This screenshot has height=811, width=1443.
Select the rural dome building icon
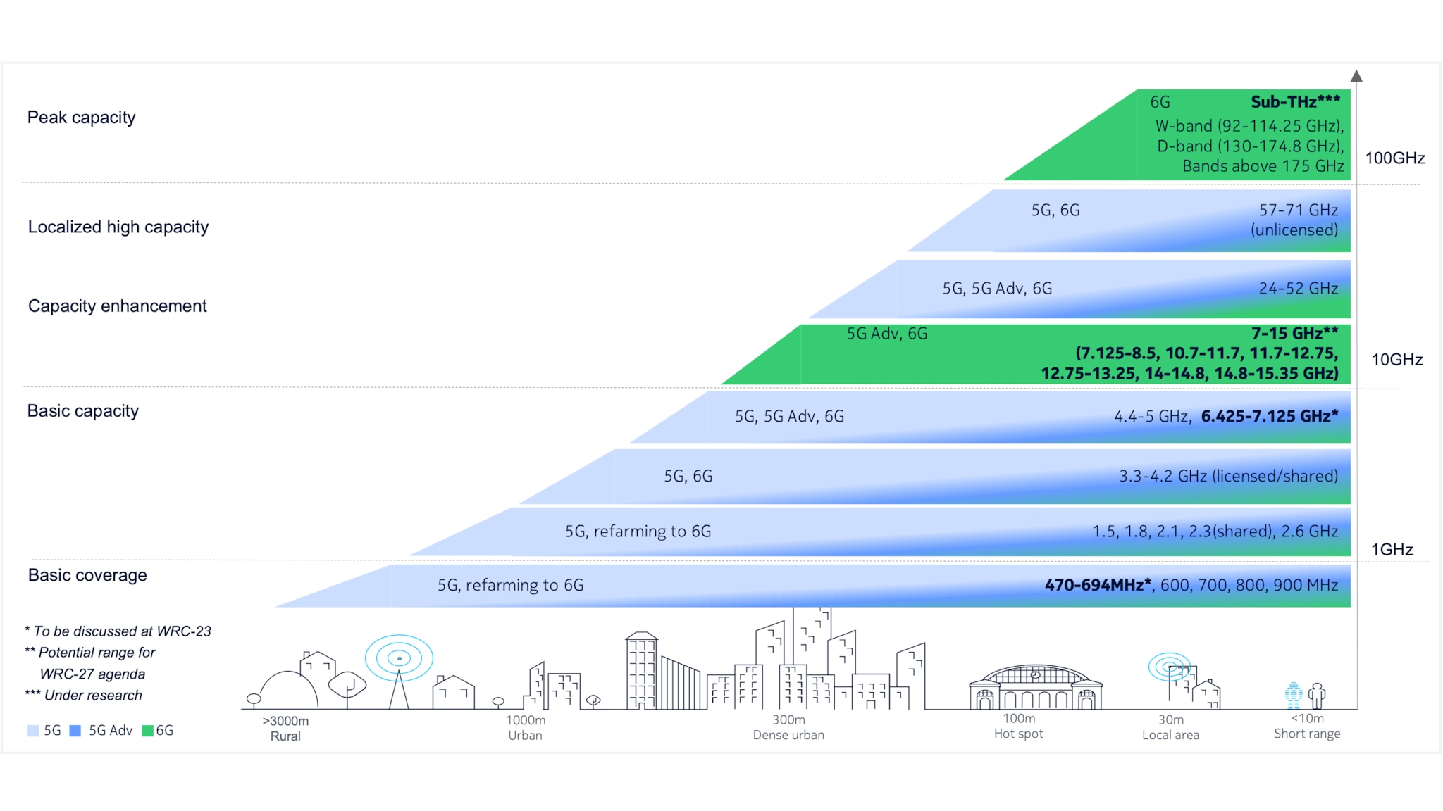[x=289, y=689]
